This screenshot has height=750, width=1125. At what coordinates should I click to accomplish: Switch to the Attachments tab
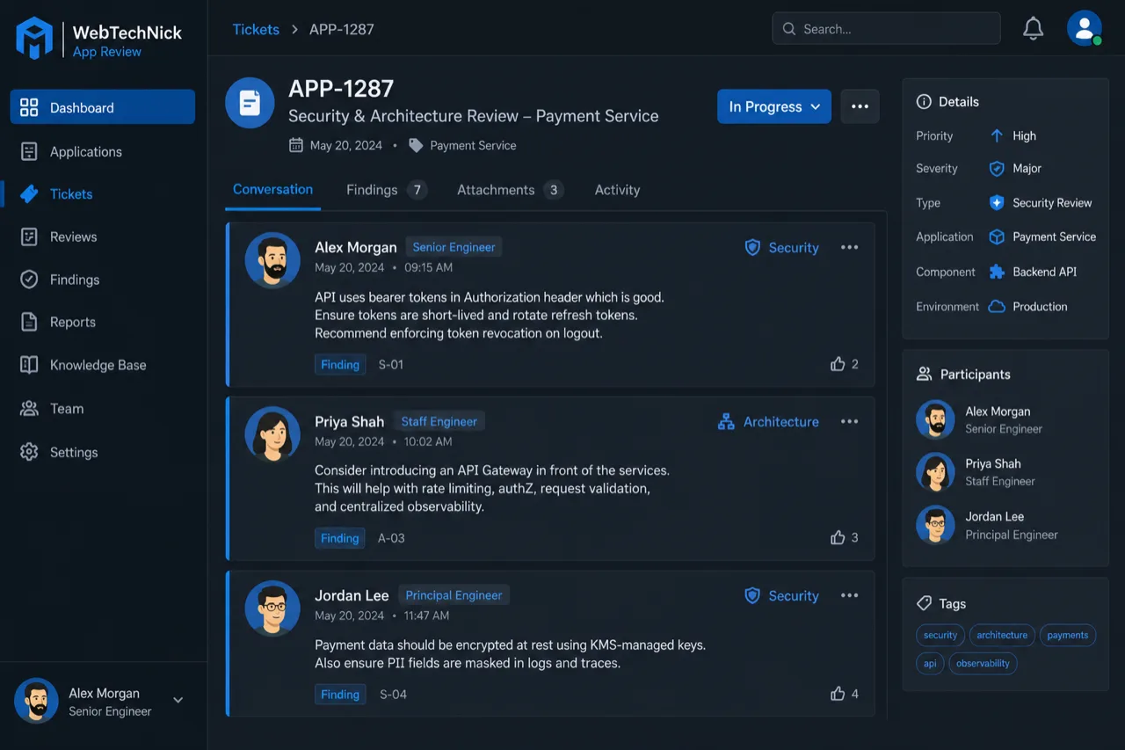510,190
